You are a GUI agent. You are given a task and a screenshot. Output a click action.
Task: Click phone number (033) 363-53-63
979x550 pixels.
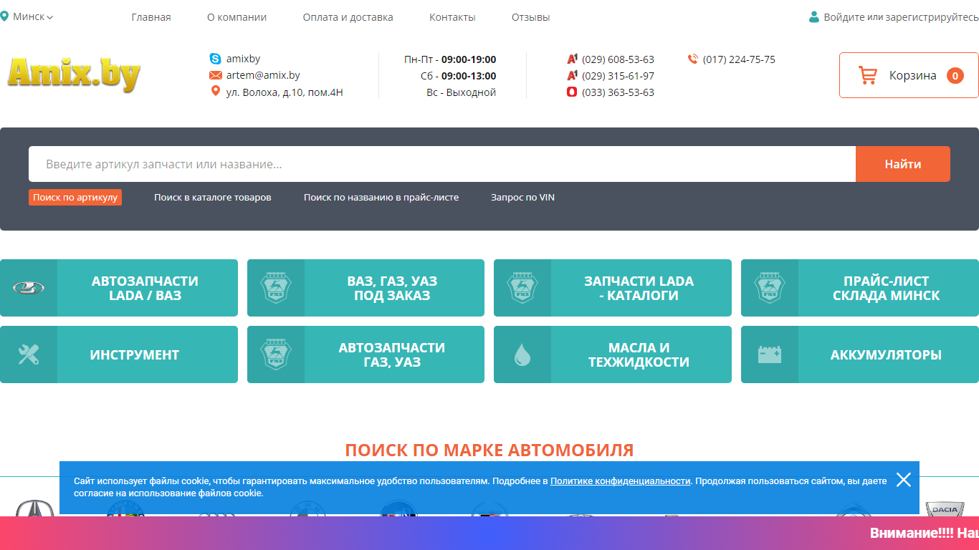click(x=618, y=92)
